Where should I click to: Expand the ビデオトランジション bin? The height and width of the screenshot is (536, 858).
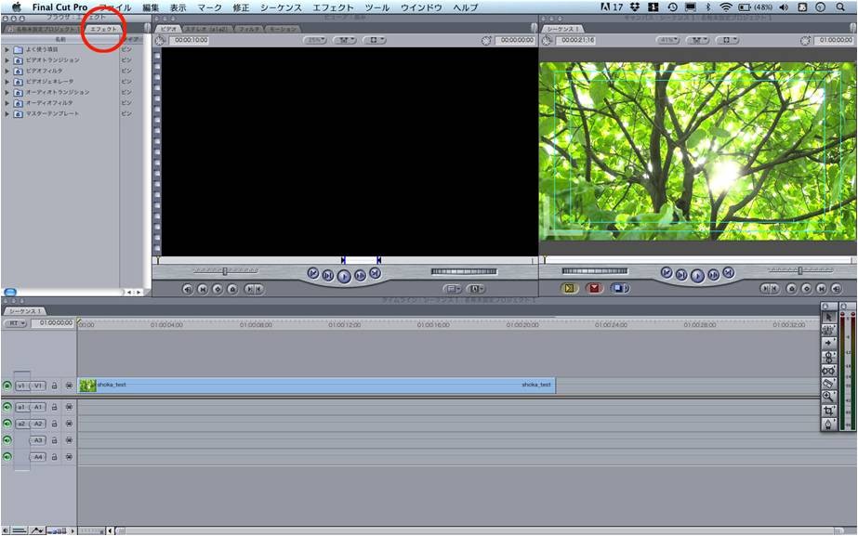click(x=7, y=60)
